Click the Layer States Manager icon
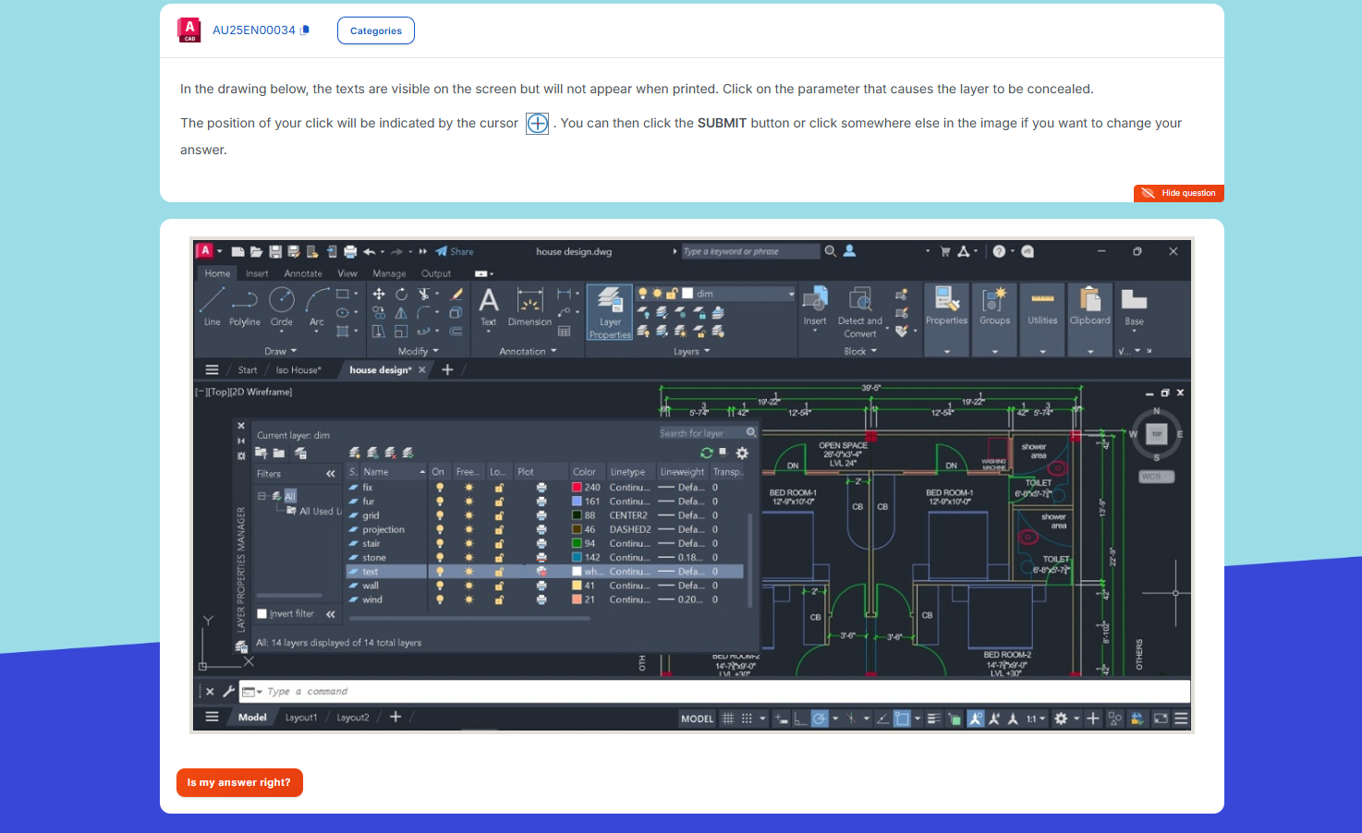1362x833 pixels. (x=300, y=453)
